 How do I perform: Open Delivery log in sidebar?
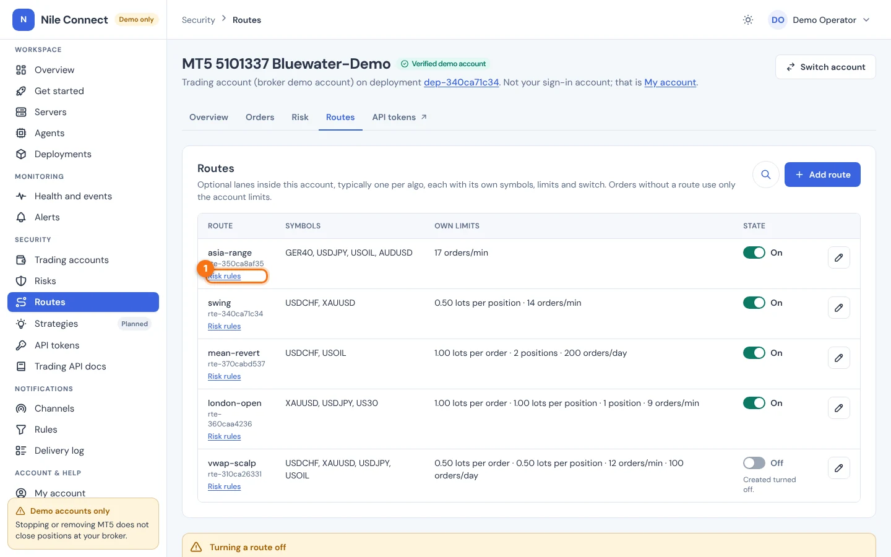coord(83,451)
